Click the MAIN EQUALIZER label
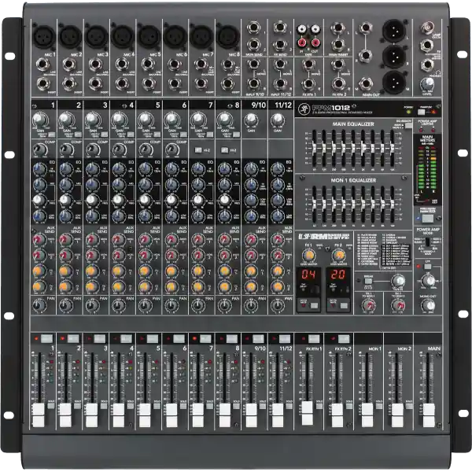The height and width of the screenshot is (472, 472). (x=353, y=124)
